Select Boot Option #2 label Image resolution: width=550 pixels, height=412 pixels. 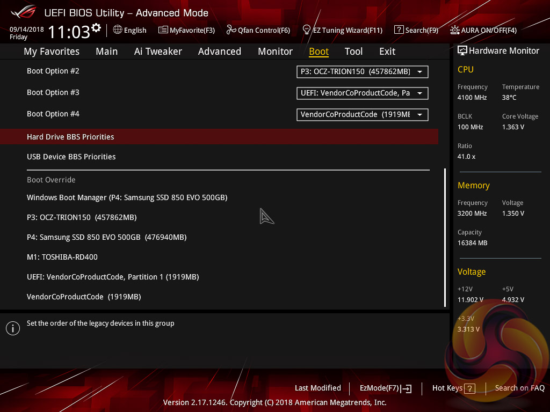tap(53, 71)
